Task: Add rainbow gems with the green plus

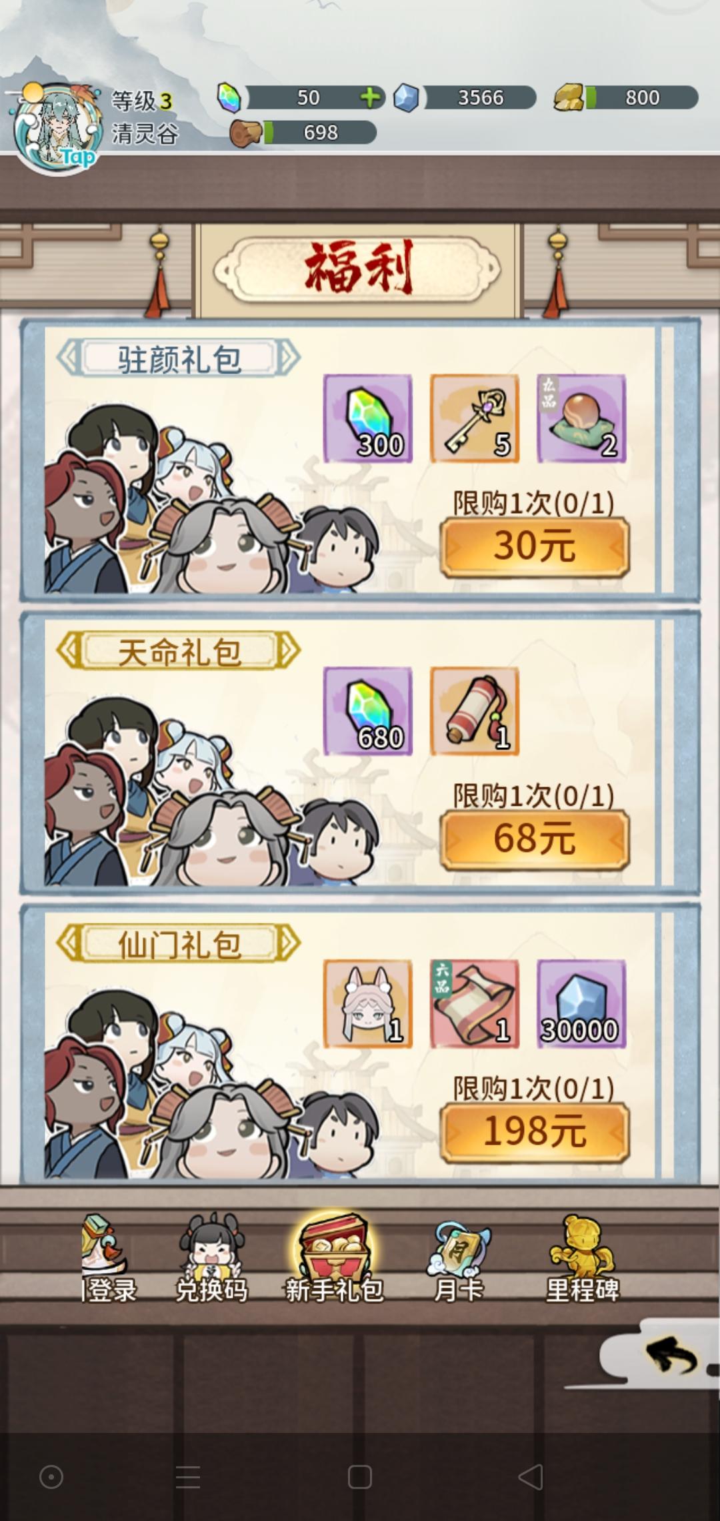Action: tap(371, 97)
